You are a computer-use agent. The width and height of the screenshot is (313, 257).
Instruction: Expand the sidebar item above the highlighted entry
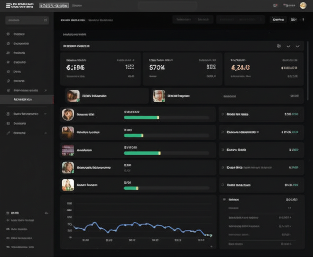[46, 91]
